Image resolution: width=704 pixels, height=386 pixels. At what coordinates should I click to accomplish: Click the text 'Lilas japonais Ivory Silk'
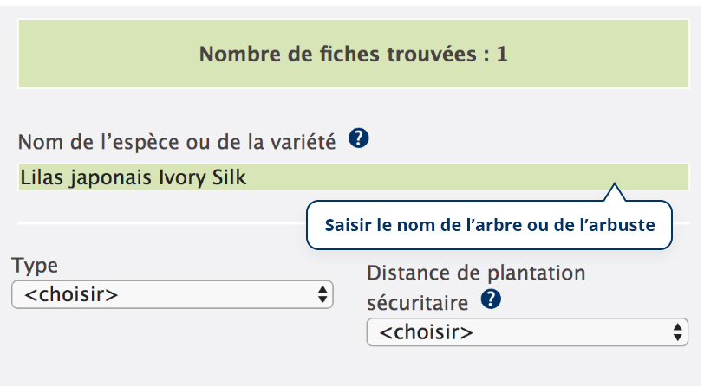(x=133, y=177)
